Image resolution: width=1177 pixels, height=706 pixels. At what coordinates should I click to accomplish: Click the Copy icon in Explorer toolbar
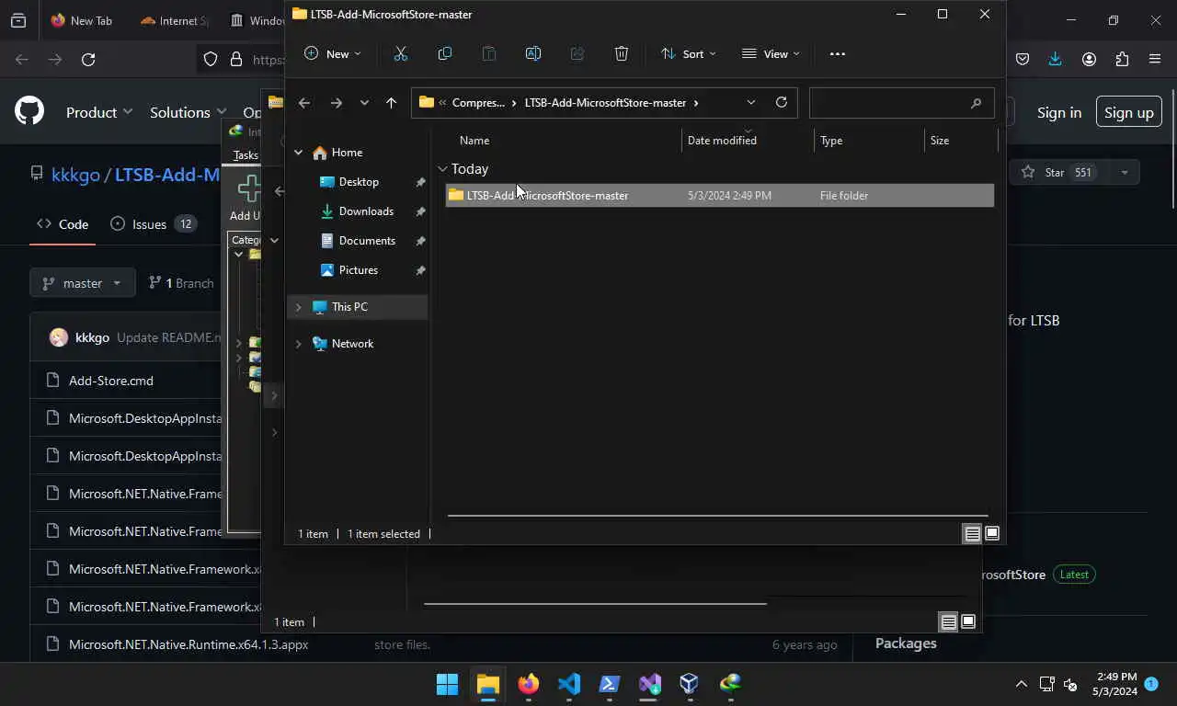pyautogui.click(x=445, y=54)
